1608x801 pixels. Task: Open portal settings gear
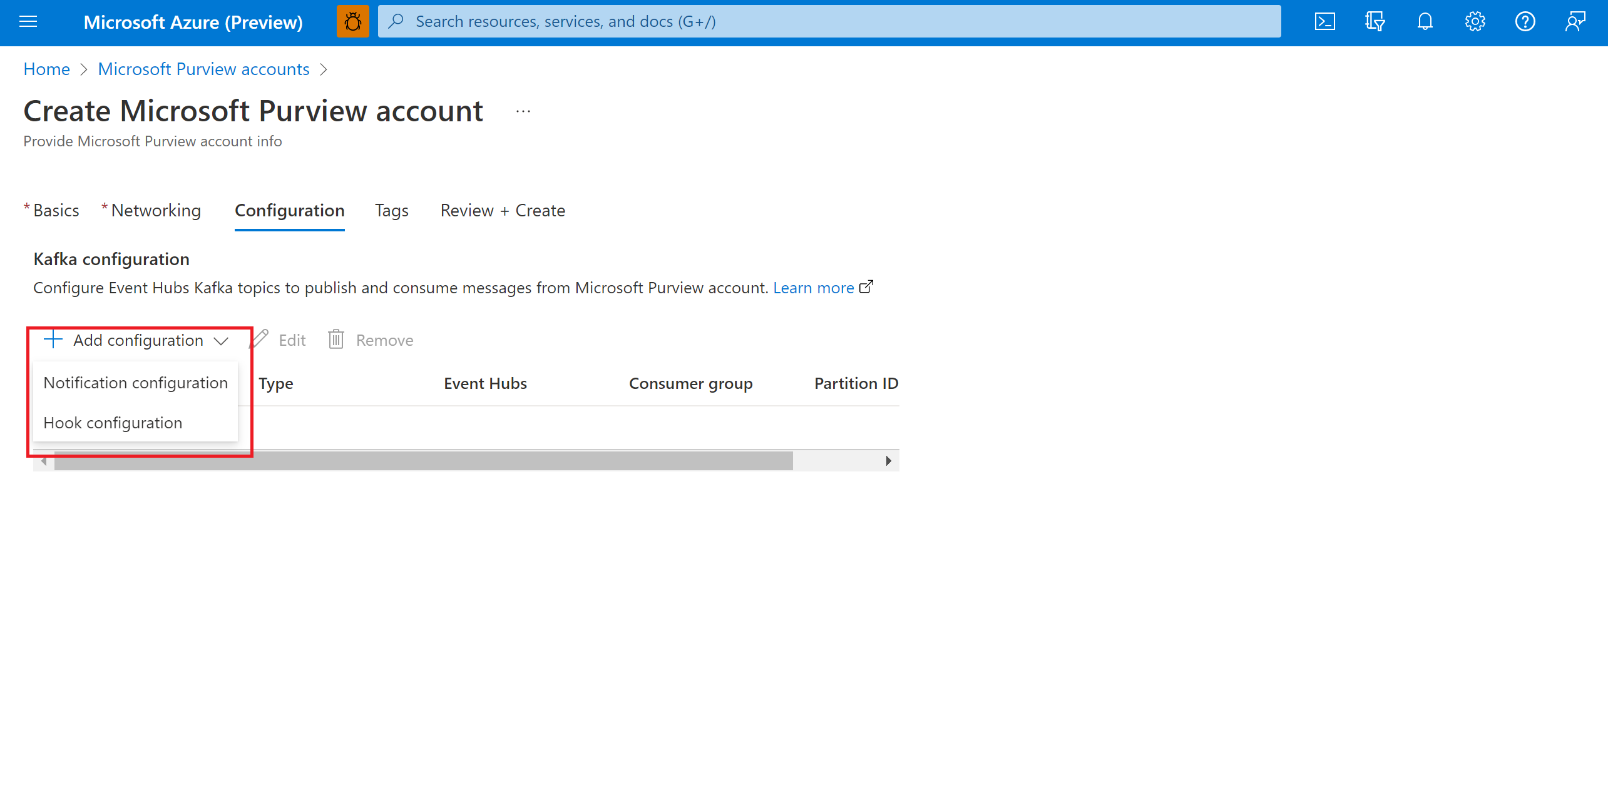point(1475,22)
